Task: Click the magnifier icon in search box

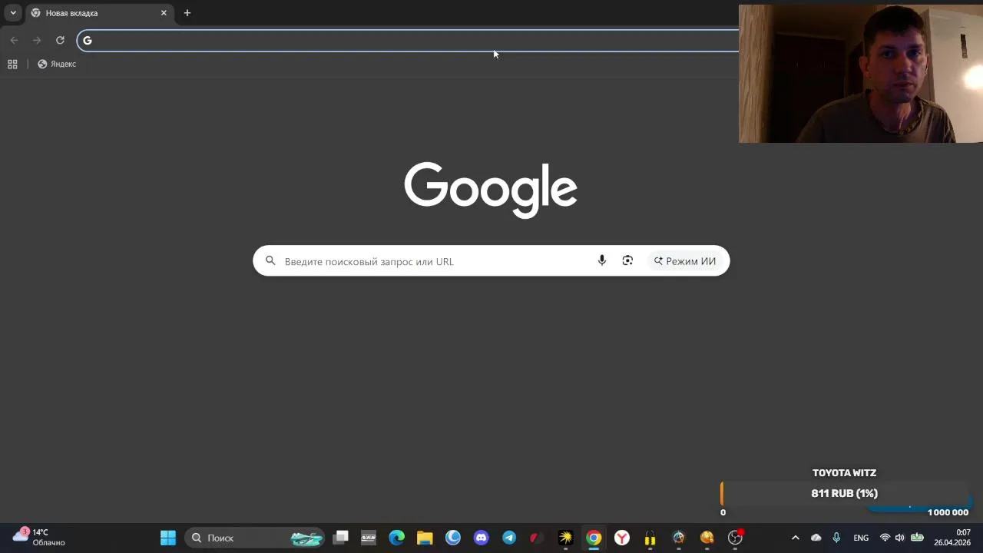Action: coord(270,261)
